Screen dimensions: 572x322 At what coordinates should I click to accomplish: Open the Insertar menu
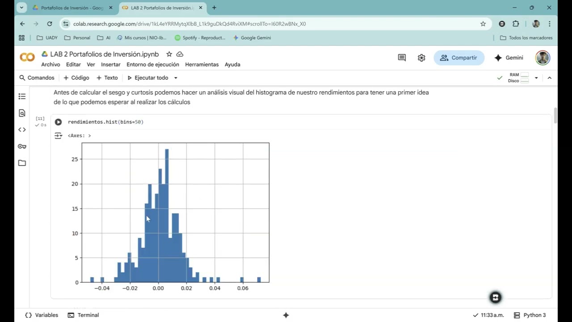[x=111, y=64]
